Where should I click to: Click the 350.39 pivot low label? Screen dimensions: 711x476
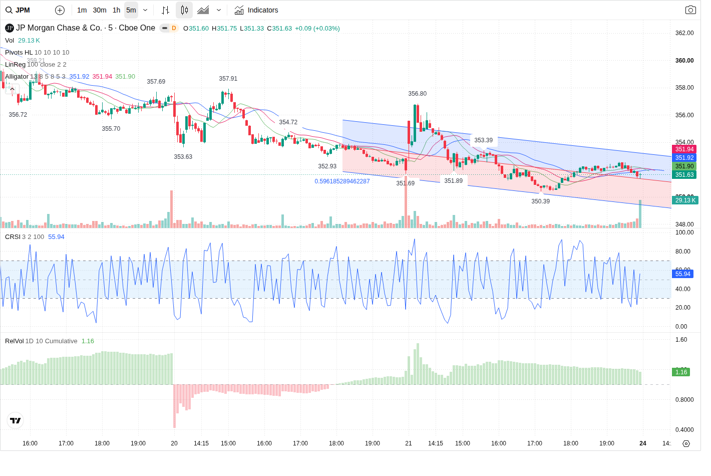pyautogui.click(x=541, y=201)
